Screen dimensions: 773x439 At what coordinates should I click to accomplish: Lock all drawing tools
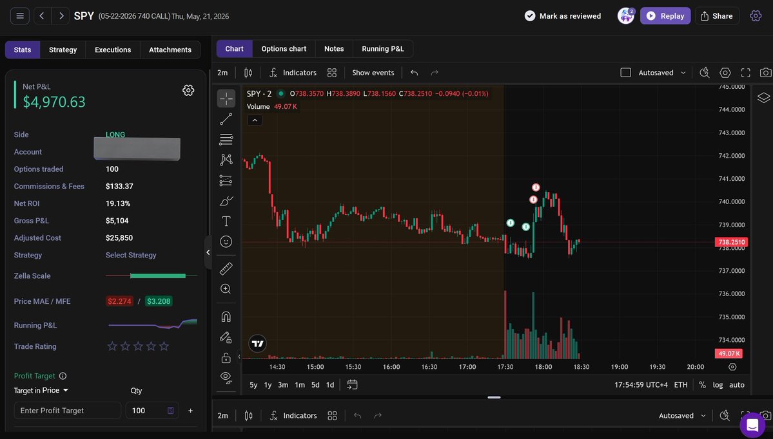coord(226,358)
